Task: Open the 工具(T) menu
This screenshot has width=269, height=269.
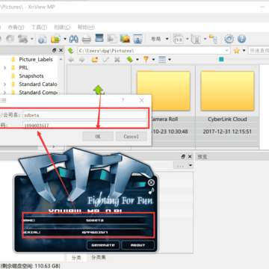Action: click(x=39, y=27)
